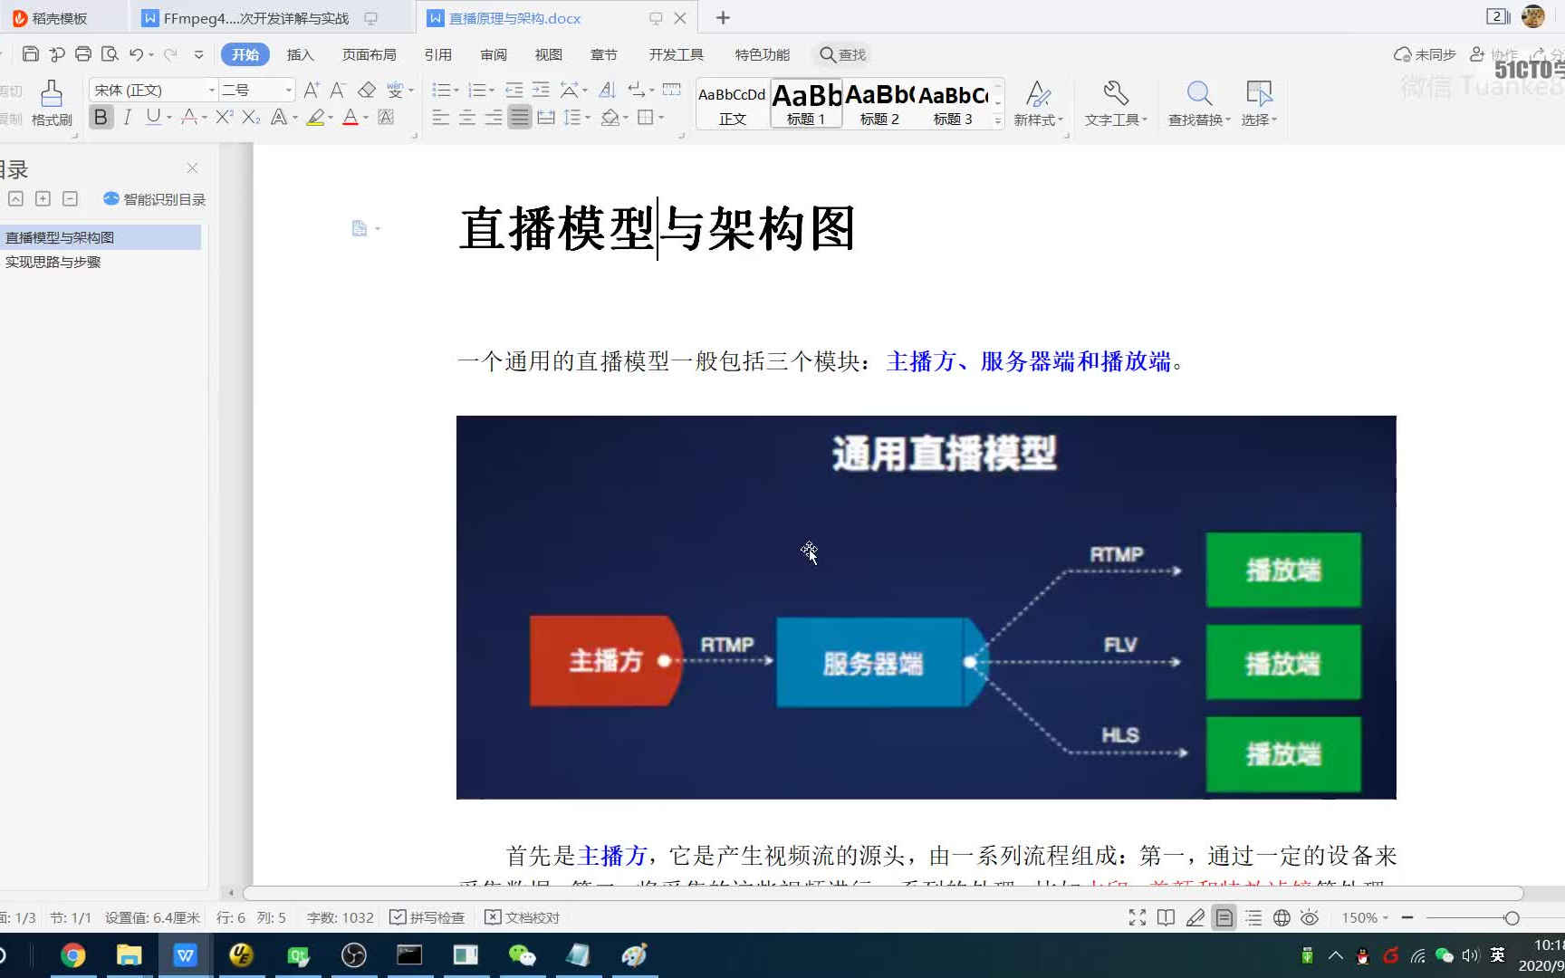Toggle bold formatting

tap(101, 117)
